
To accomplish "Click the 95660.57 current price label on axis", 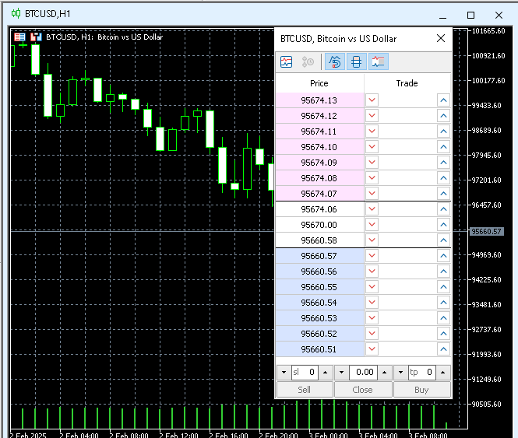I will point(486,231).
